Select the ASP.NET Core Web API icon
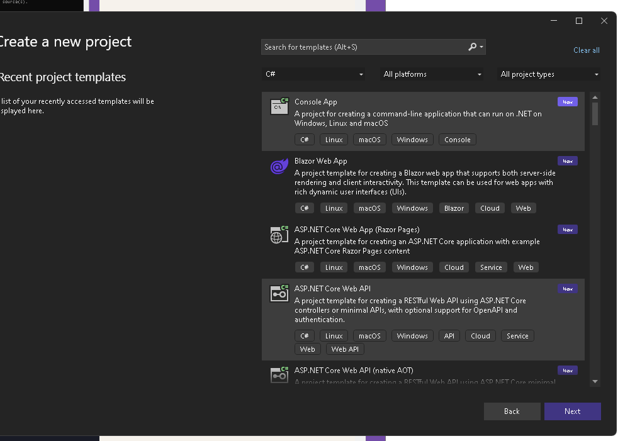This screenshot has height=441, width=630. click(x=279, y=294)
